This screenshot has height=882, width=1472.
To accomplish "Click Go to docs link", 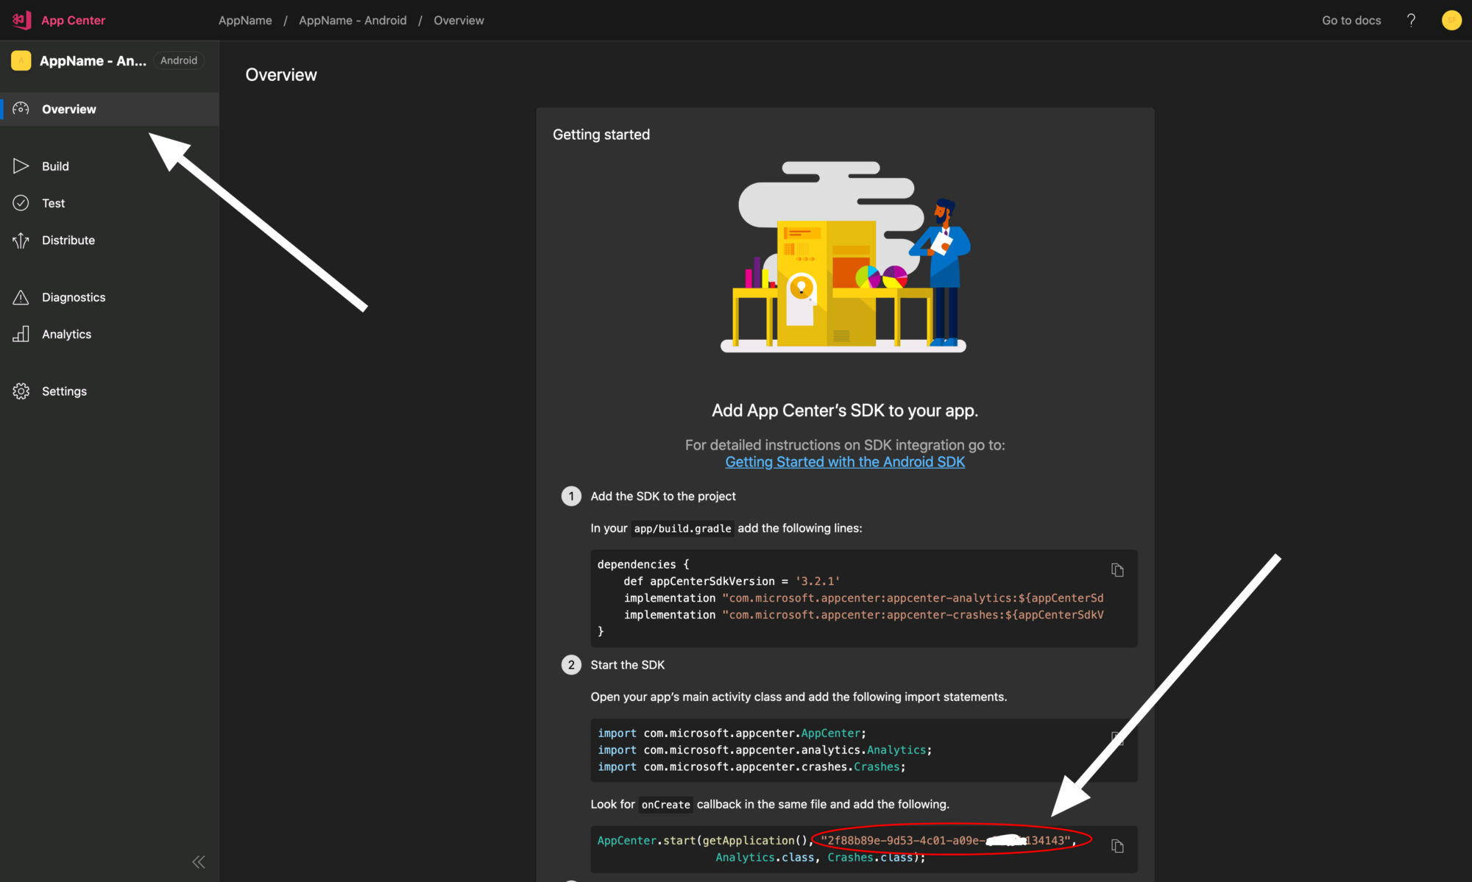I will (x=1351, y=21).
